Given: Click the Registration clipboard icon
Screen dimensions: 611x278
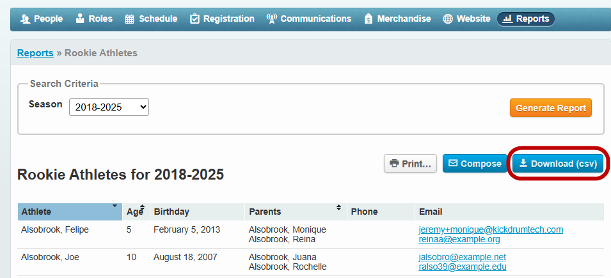Looking at the screenshot, I should point(194,19).
